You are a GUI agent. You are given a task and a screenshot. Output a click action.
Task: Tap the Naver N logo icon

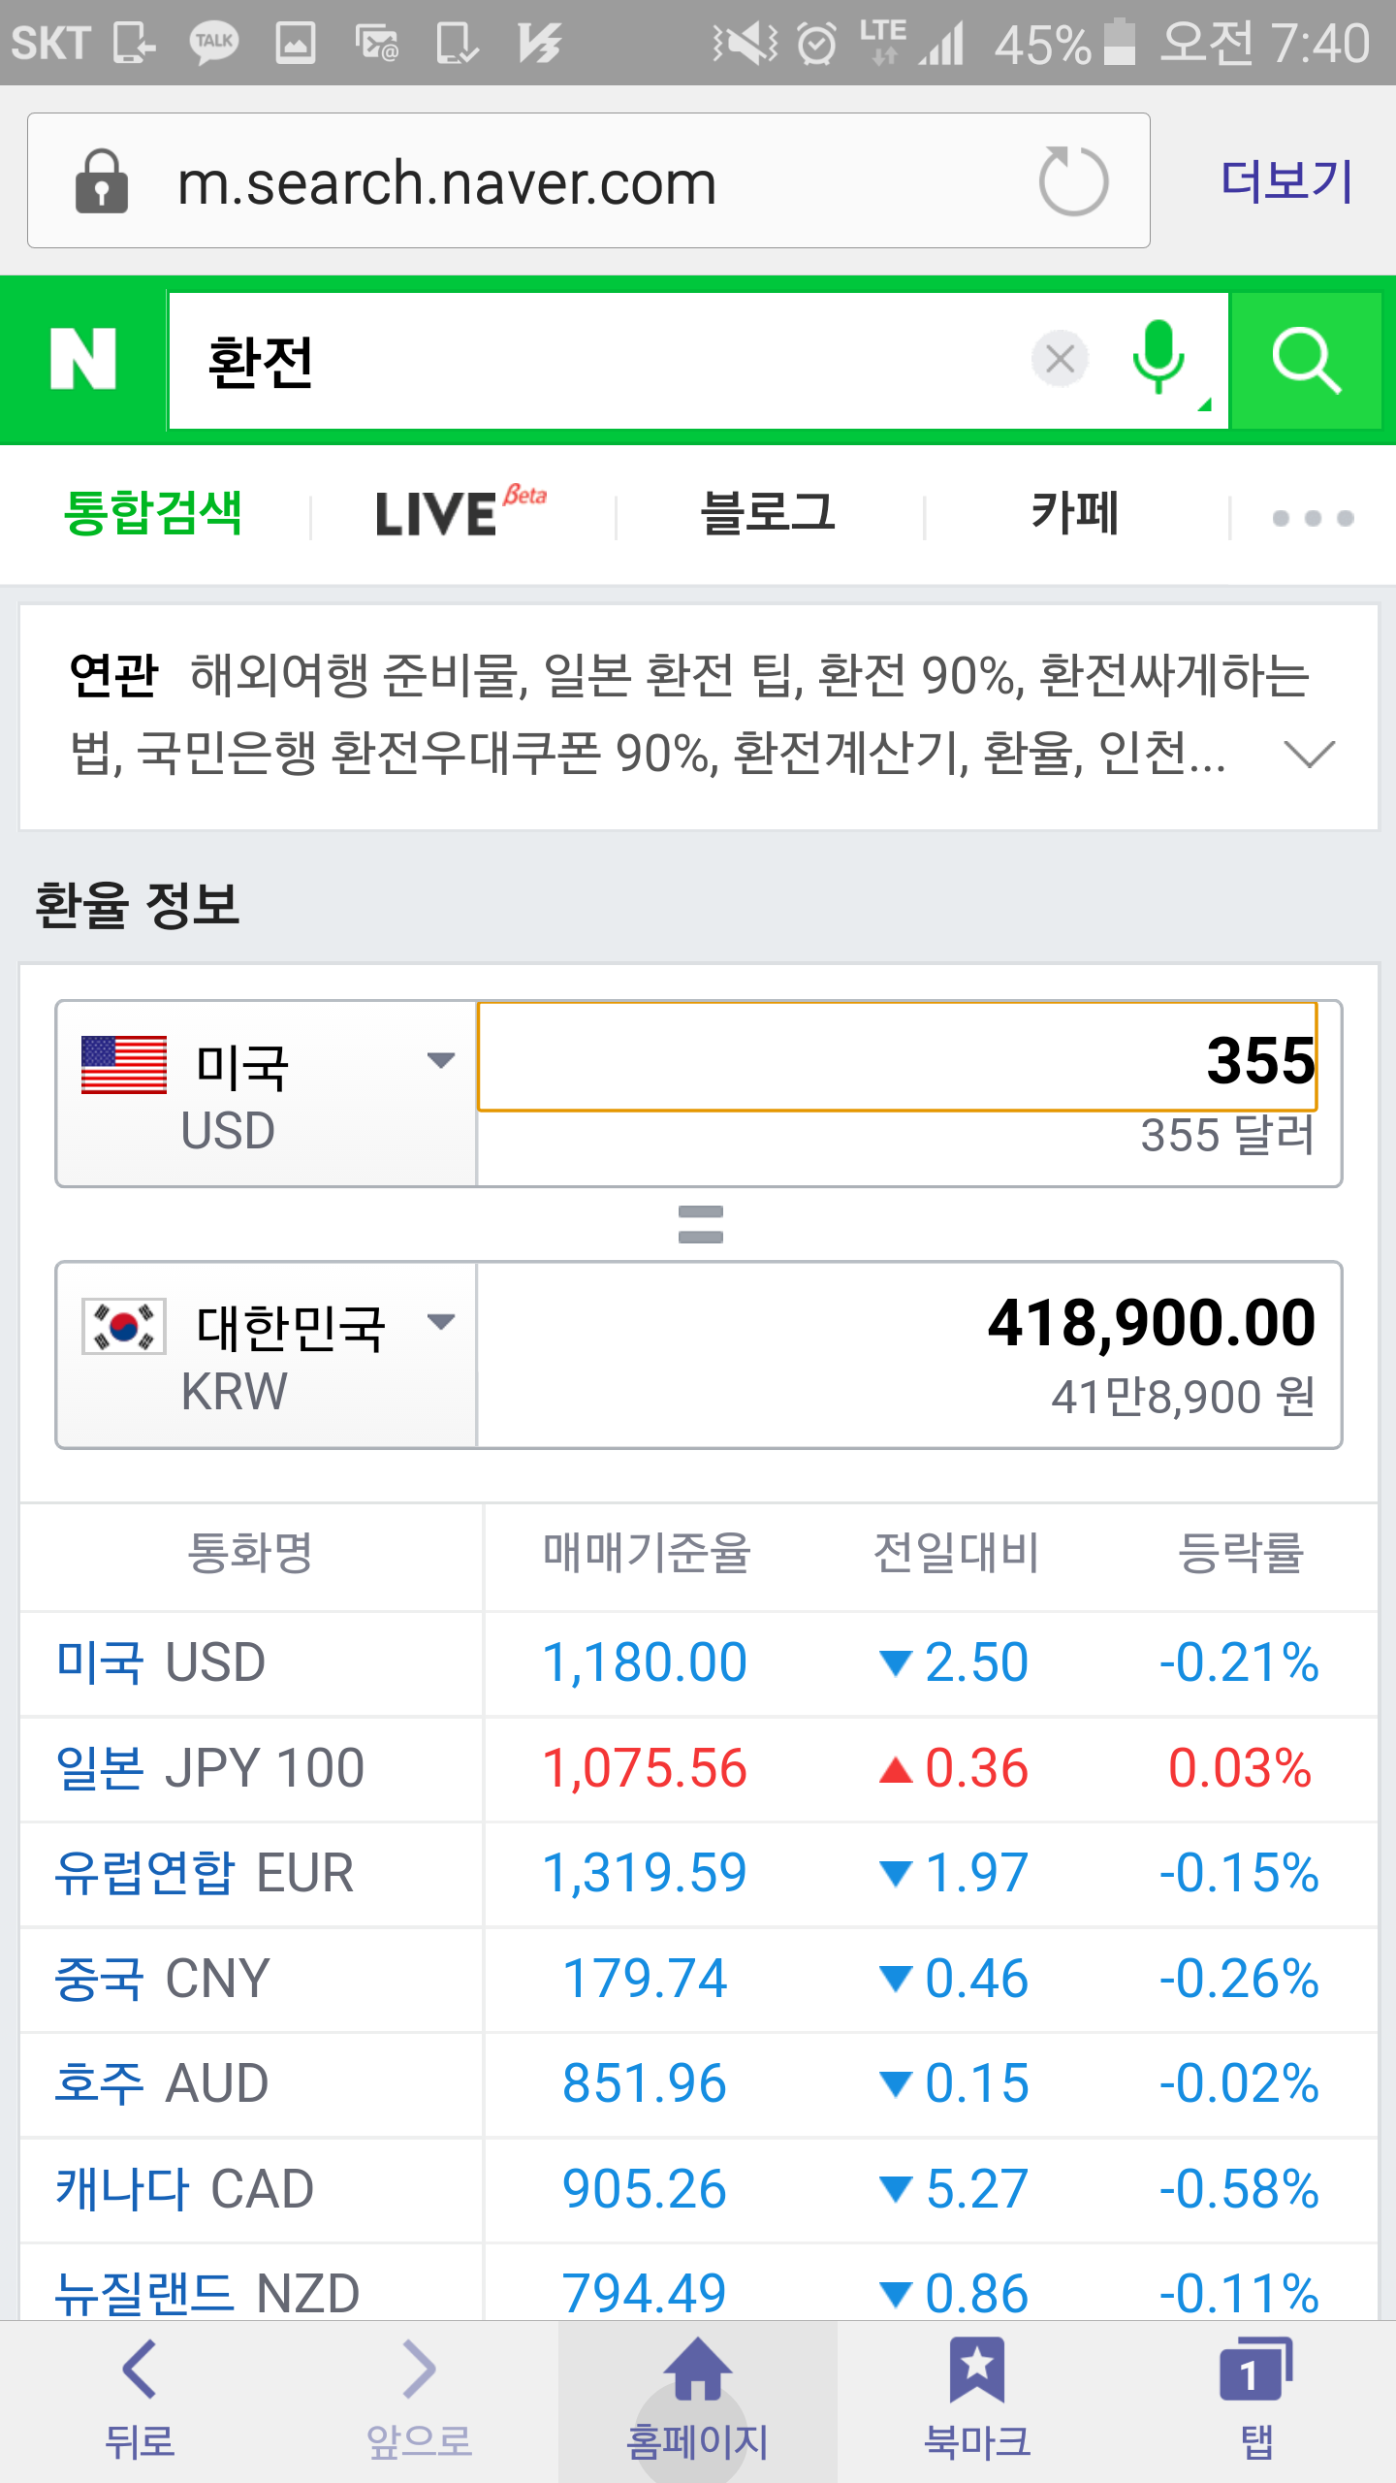pyautogui.click(x=83, y=359)
